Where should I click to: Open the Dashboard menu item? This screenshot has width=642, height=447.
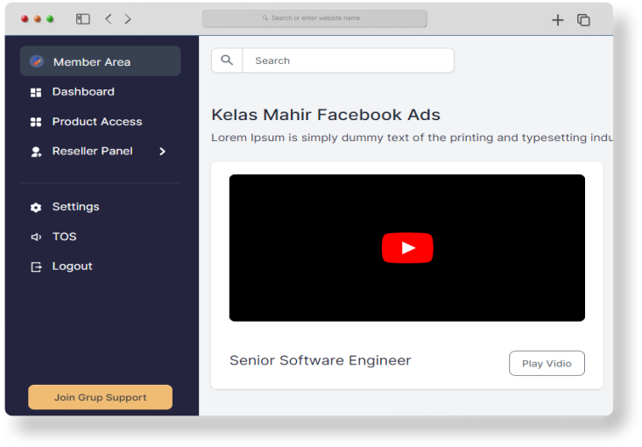pos(83,92)
